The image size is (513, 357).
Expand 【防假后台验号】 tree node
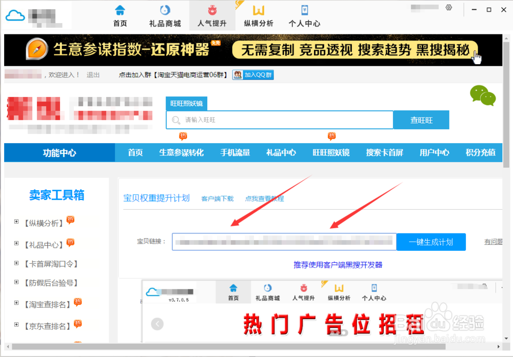pos(16,282)
